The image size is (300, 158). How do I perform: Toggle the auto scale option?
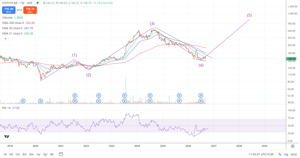[294, 154]
